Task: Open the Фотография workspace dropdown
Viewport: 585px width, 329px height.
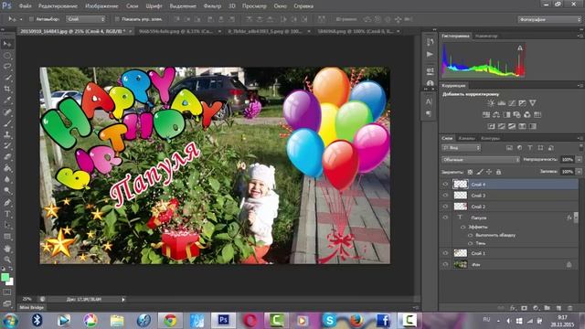Action: coord(550,19)
